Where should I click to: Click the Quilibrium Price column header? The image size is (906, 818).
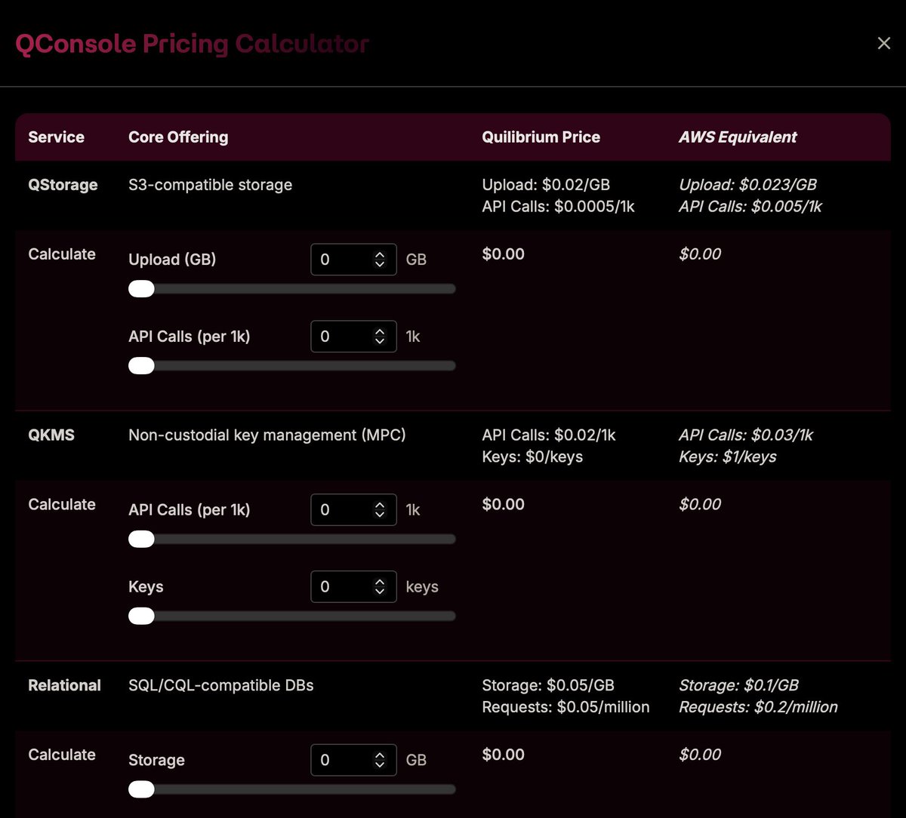(541, 137)
